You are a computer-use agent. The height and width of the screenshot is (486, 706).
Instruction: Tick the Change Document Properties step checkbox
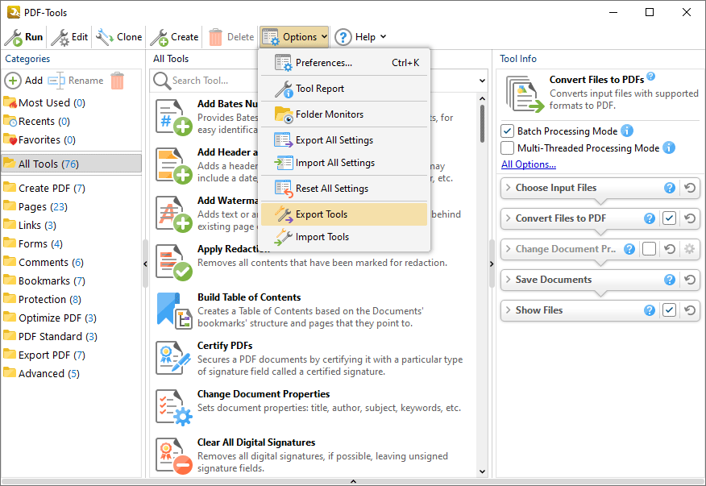649,249
